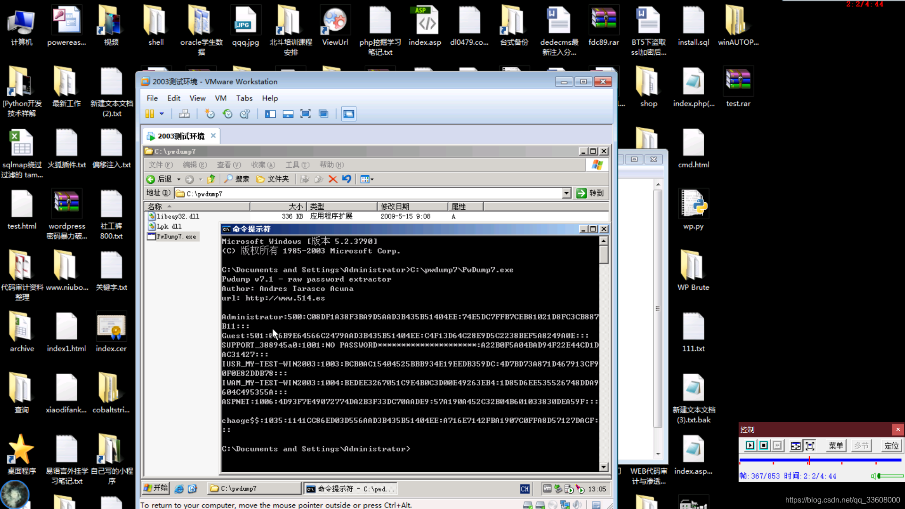The width and height of the screenshot is (905, 509).
Task: Click the 菜单 button in 控制 panel
Action: click(x=836, y=446)
